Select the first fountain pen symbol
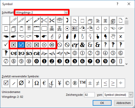This screenshot has width=135, height=108. (14, 21)
